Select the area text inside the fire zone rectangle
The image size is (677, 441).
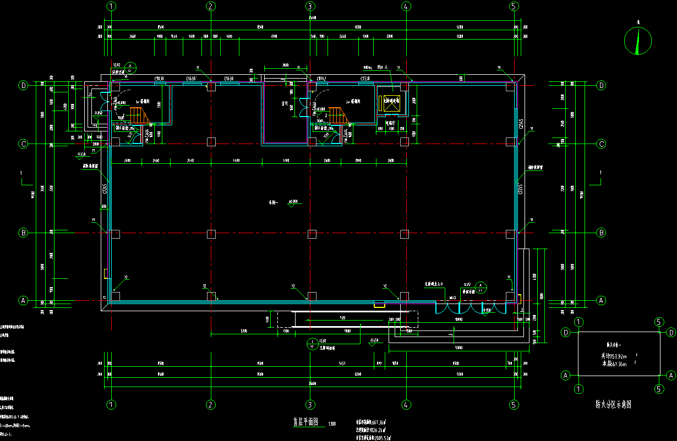[x=618, y=360]
